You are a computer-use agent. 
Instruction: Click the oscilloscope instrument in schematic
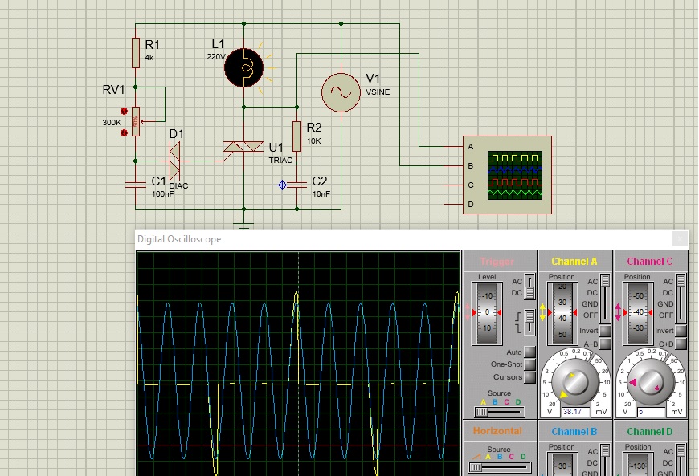506,175
